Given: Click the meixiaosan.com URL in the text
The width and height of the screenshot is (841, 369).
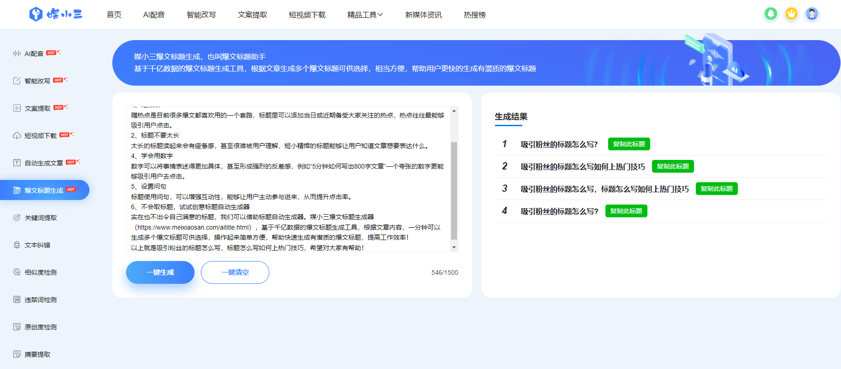Looking at the screenshot, I should (194, 227).
